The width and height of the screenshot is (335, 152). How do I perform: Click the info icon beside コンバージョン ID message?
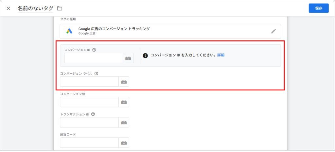(145, 55)
